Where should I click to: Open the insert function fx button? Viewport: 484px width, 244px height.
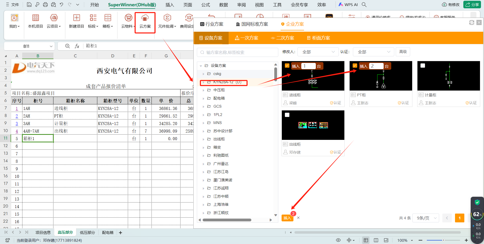point(77,46)
